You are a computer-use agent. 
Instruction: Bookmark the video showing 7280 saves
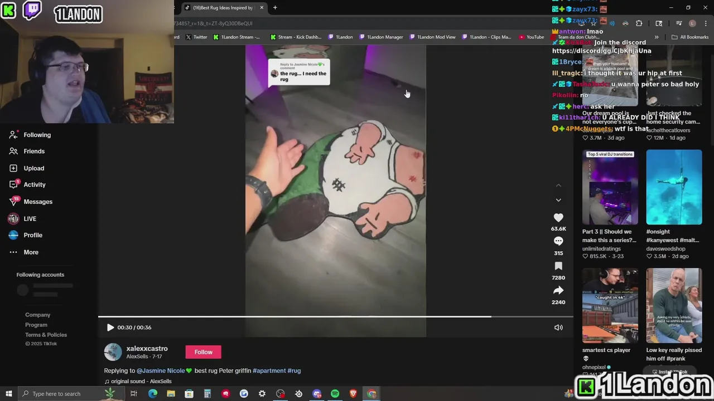pyautogui.click(x=558, y=266)
